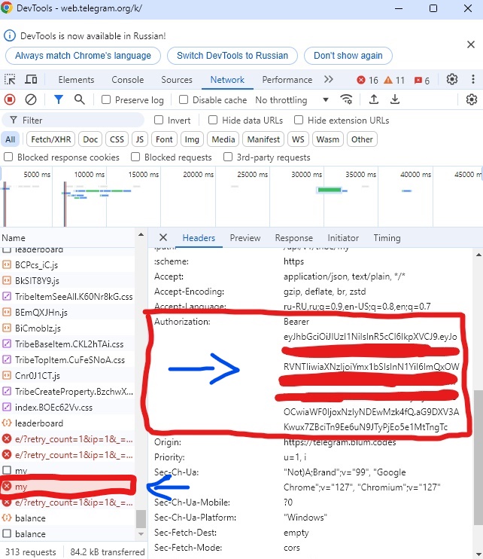Viewport: 483px width, 559px height.
Task: Check 3rd-party requests checkbox
Action: point(228,157)
